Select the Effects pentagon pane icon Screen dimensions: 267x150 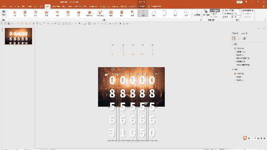click(x=239, y=38)
